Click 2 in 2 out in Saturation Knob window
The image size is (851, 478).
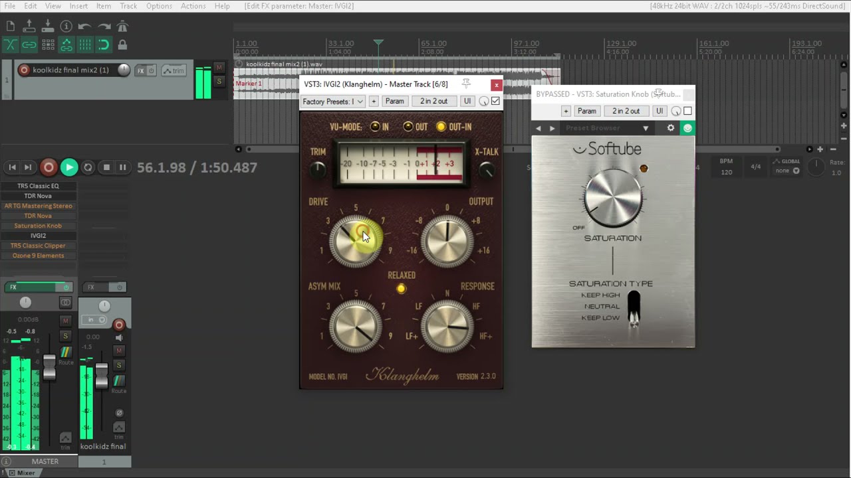(626, 112)
